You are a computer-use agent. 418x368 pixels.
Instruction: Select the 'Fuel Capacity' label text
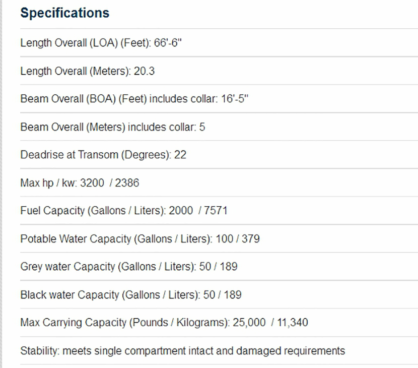coord(52,211)
